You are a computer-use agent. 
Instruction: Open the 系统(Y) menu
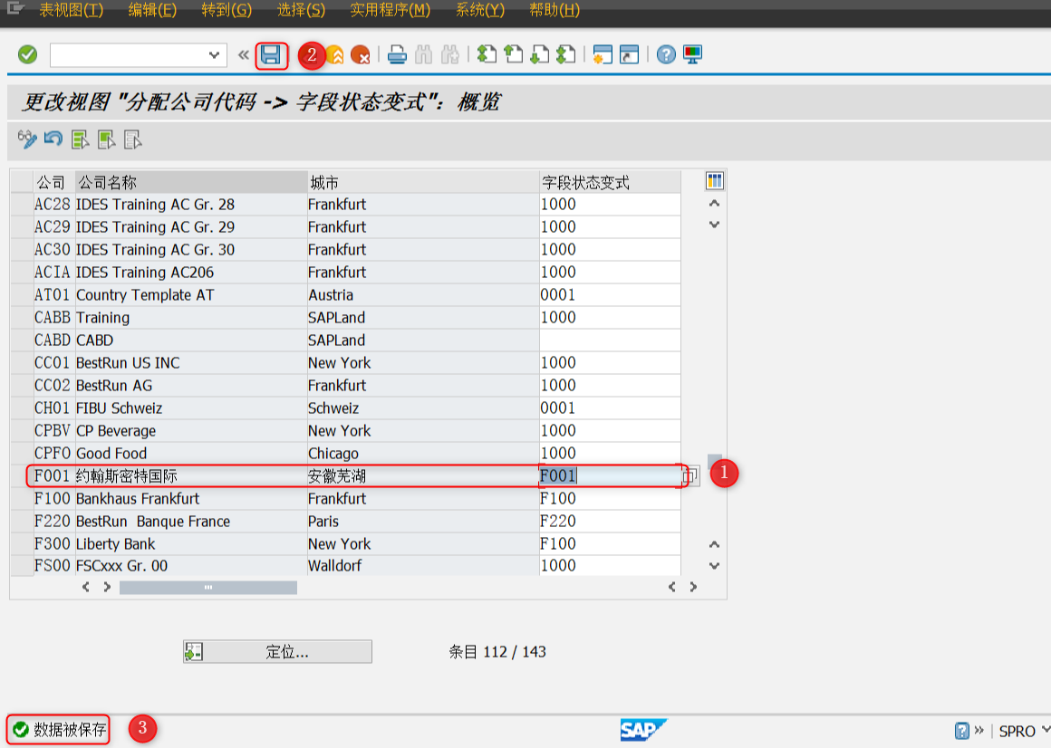pyautogui.click(x=480, y=10)
